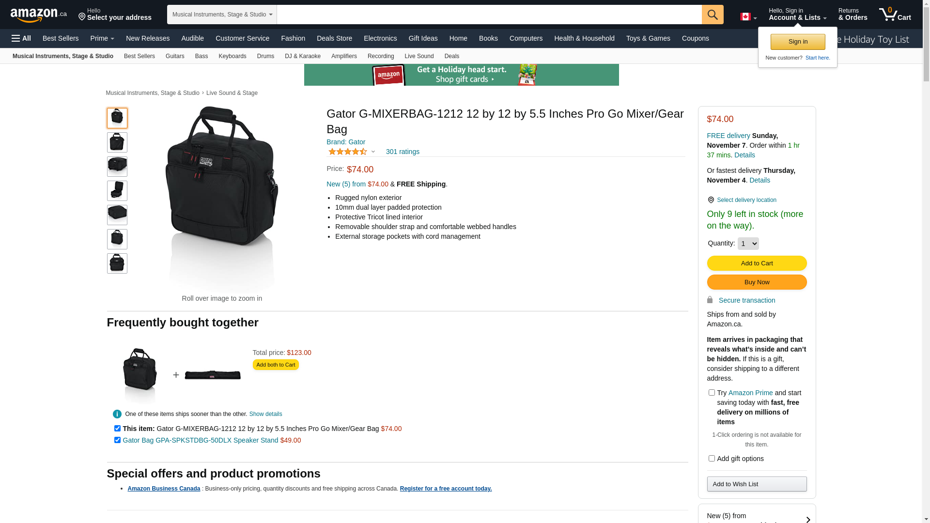Uncheck the Gator Speaker Stand bag checkbox

pyautogui.click(x=117, y=440)
